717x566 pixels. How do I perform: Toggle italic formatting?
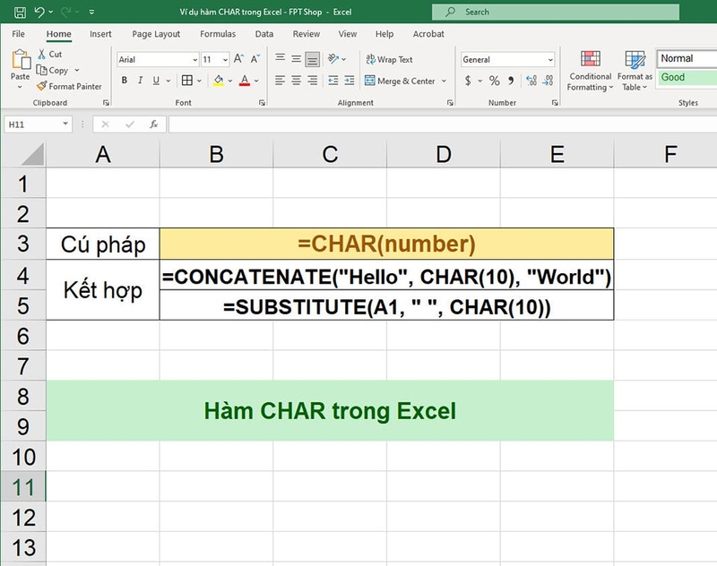[139, 81]
